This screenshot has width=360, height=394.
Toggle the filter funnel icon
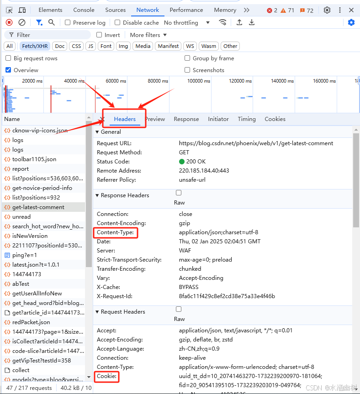[x=39, y=23]
